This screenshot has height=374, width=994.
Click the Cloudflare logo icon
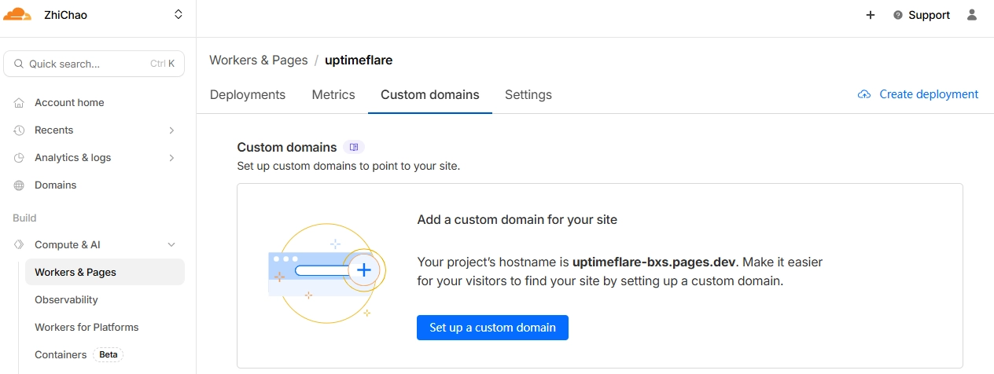pos(17,14)
